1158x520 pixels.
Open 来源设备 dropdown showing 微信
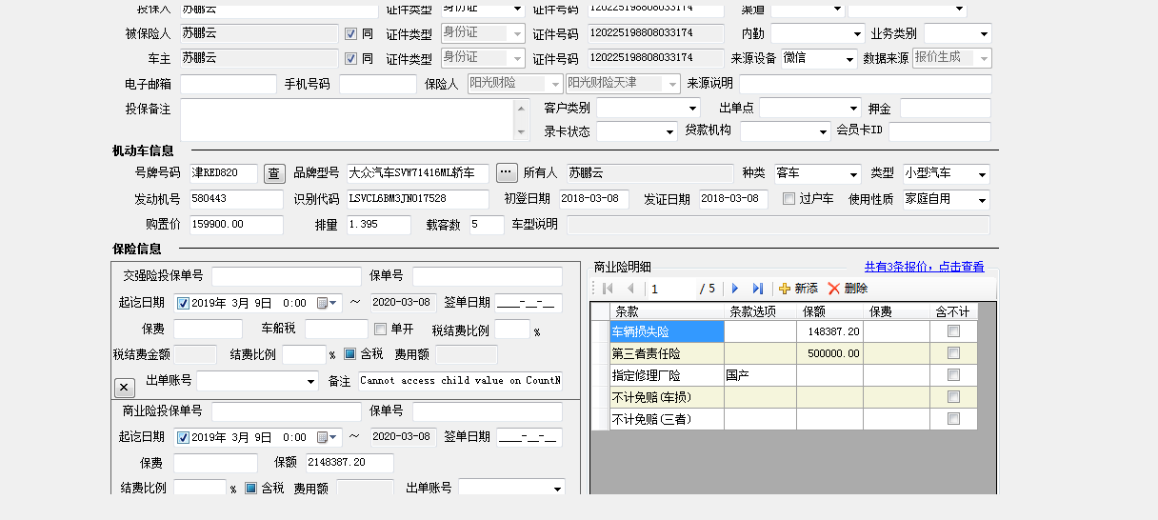pos(849,58)
